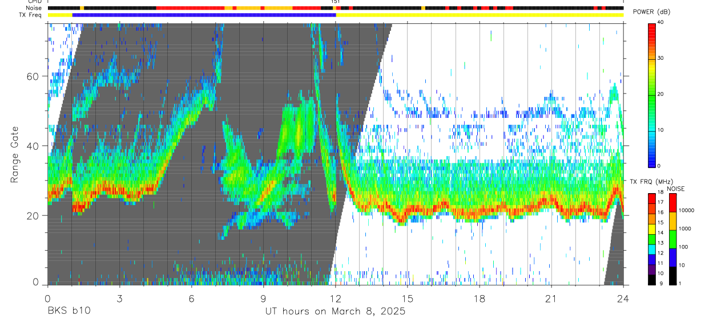Screen dimensions: 701x323
Task: Select the 10 label on NOISE scale
Action: pos(683,265)
